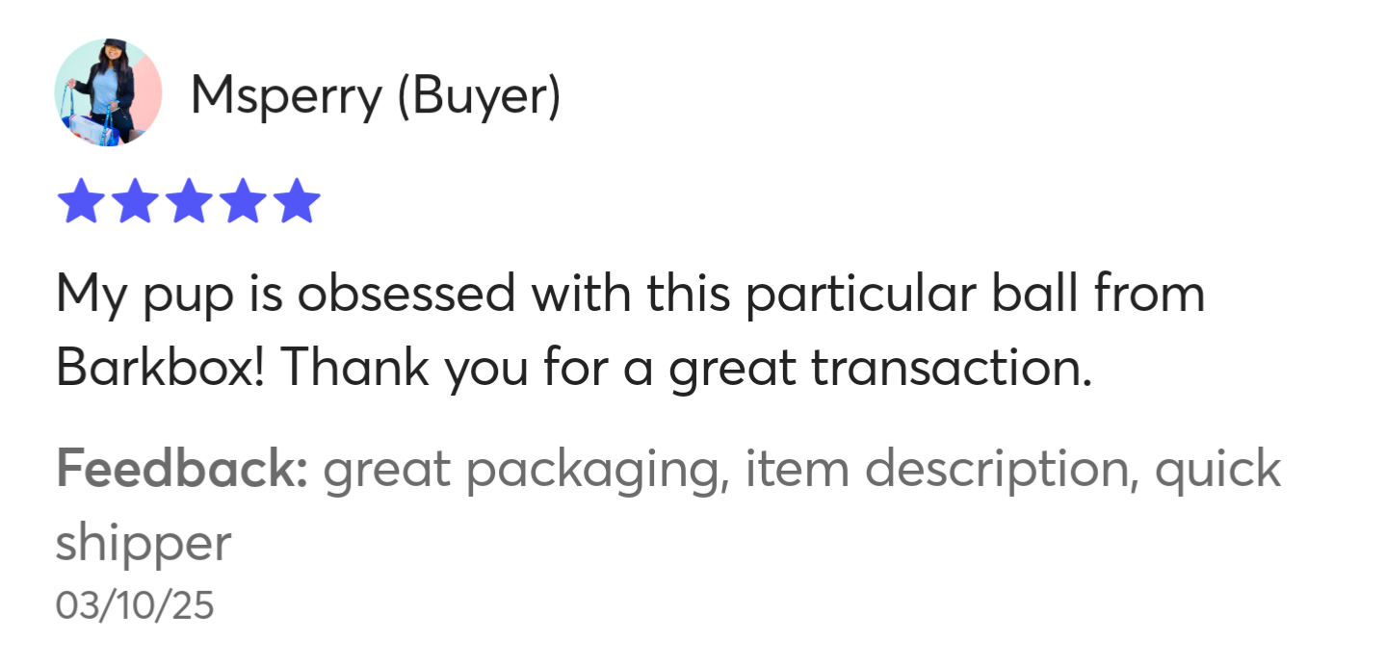Image resolution: width=1387 pixels, height=668 pixels.
Task: Select the second purple rating star
Action: pyautogui.click(x=135, y=200)
